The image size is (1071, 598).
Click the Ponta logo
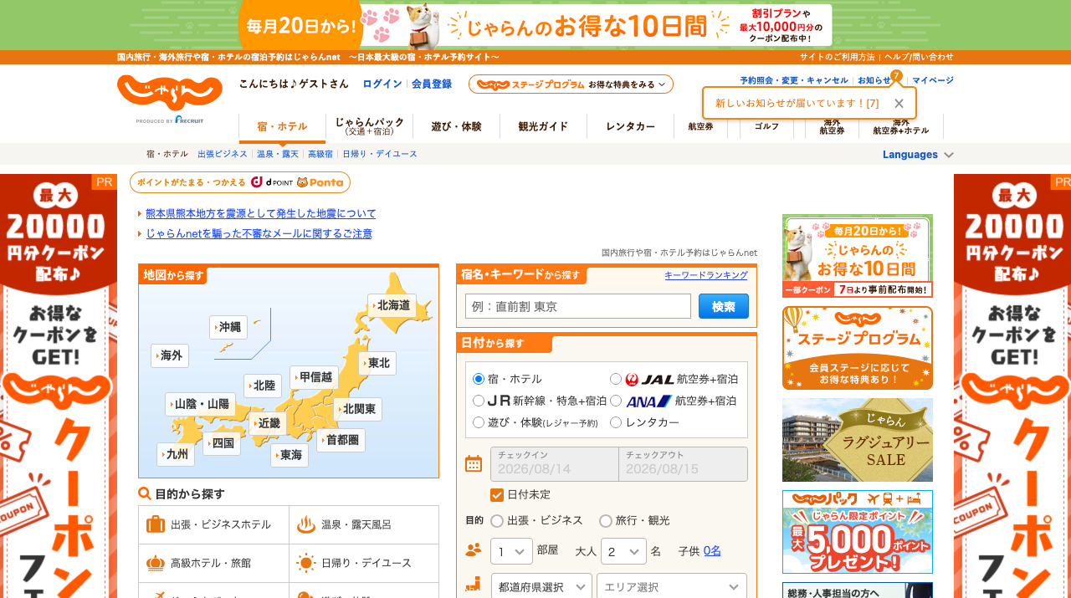pyautogui.click(x=320, y=181)
